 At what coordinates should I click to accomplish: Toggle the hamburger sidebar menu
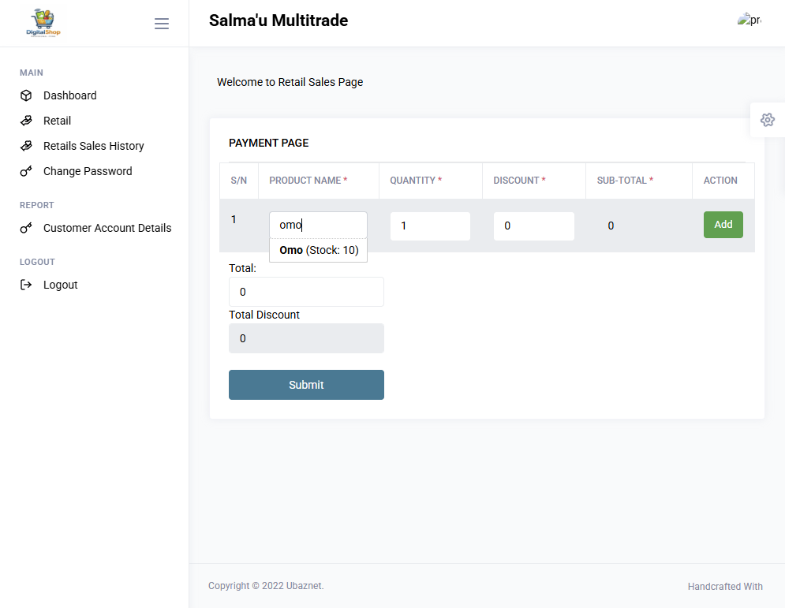(161, 24)
